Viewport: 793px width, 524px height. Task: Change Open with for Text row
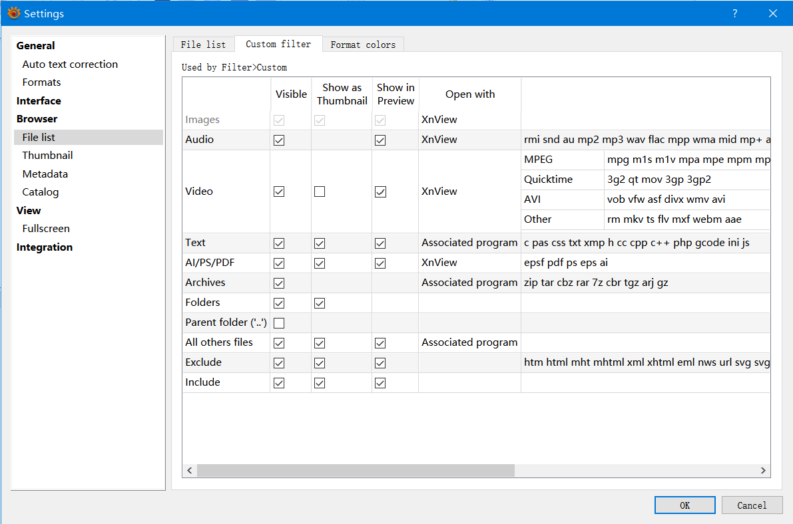coord(469,243)
